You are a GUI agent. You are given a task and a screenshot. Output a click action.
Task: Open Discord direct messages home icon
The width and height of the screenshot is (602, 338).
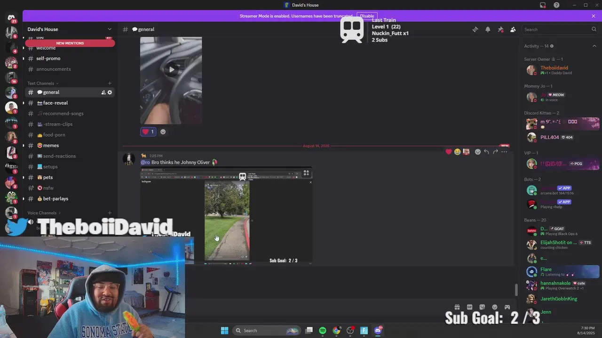(x=11, y=18)
